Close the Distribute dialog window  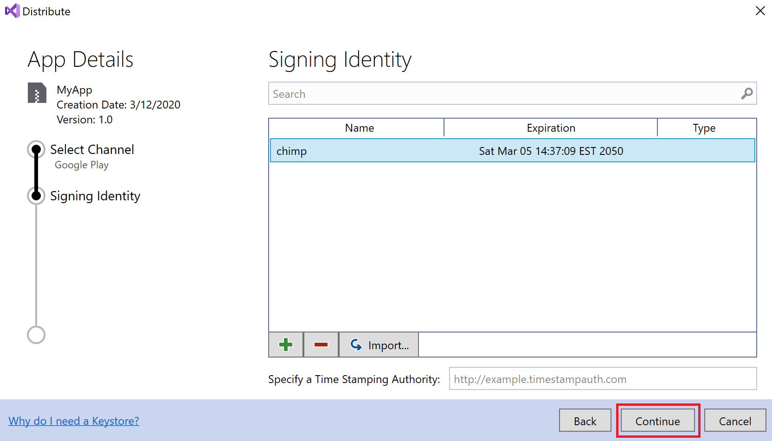click(760, 11)
